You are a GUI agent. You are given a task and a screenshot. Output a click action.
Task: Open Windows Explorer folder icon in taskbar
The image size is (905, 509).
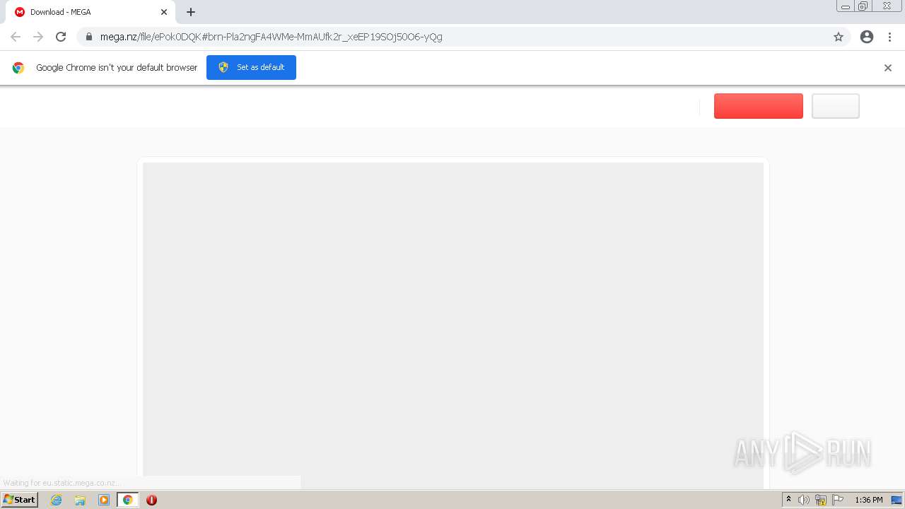pyautogui.click(x=80, y=500)
